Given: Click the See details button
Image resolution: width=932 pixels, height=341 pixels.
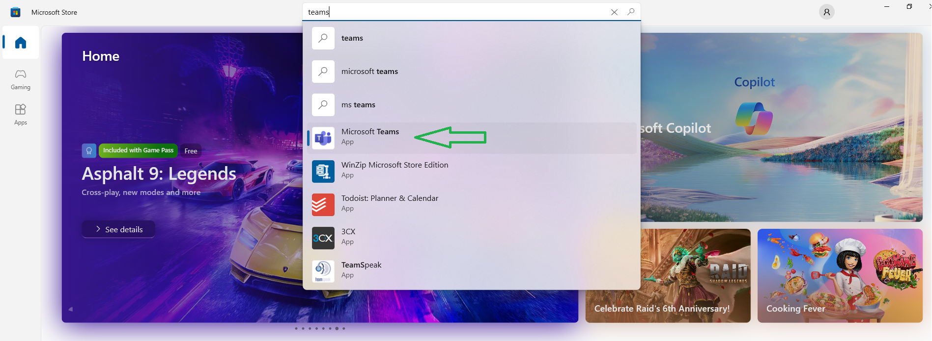Looking at the screenshot, I should click(118, 229).
